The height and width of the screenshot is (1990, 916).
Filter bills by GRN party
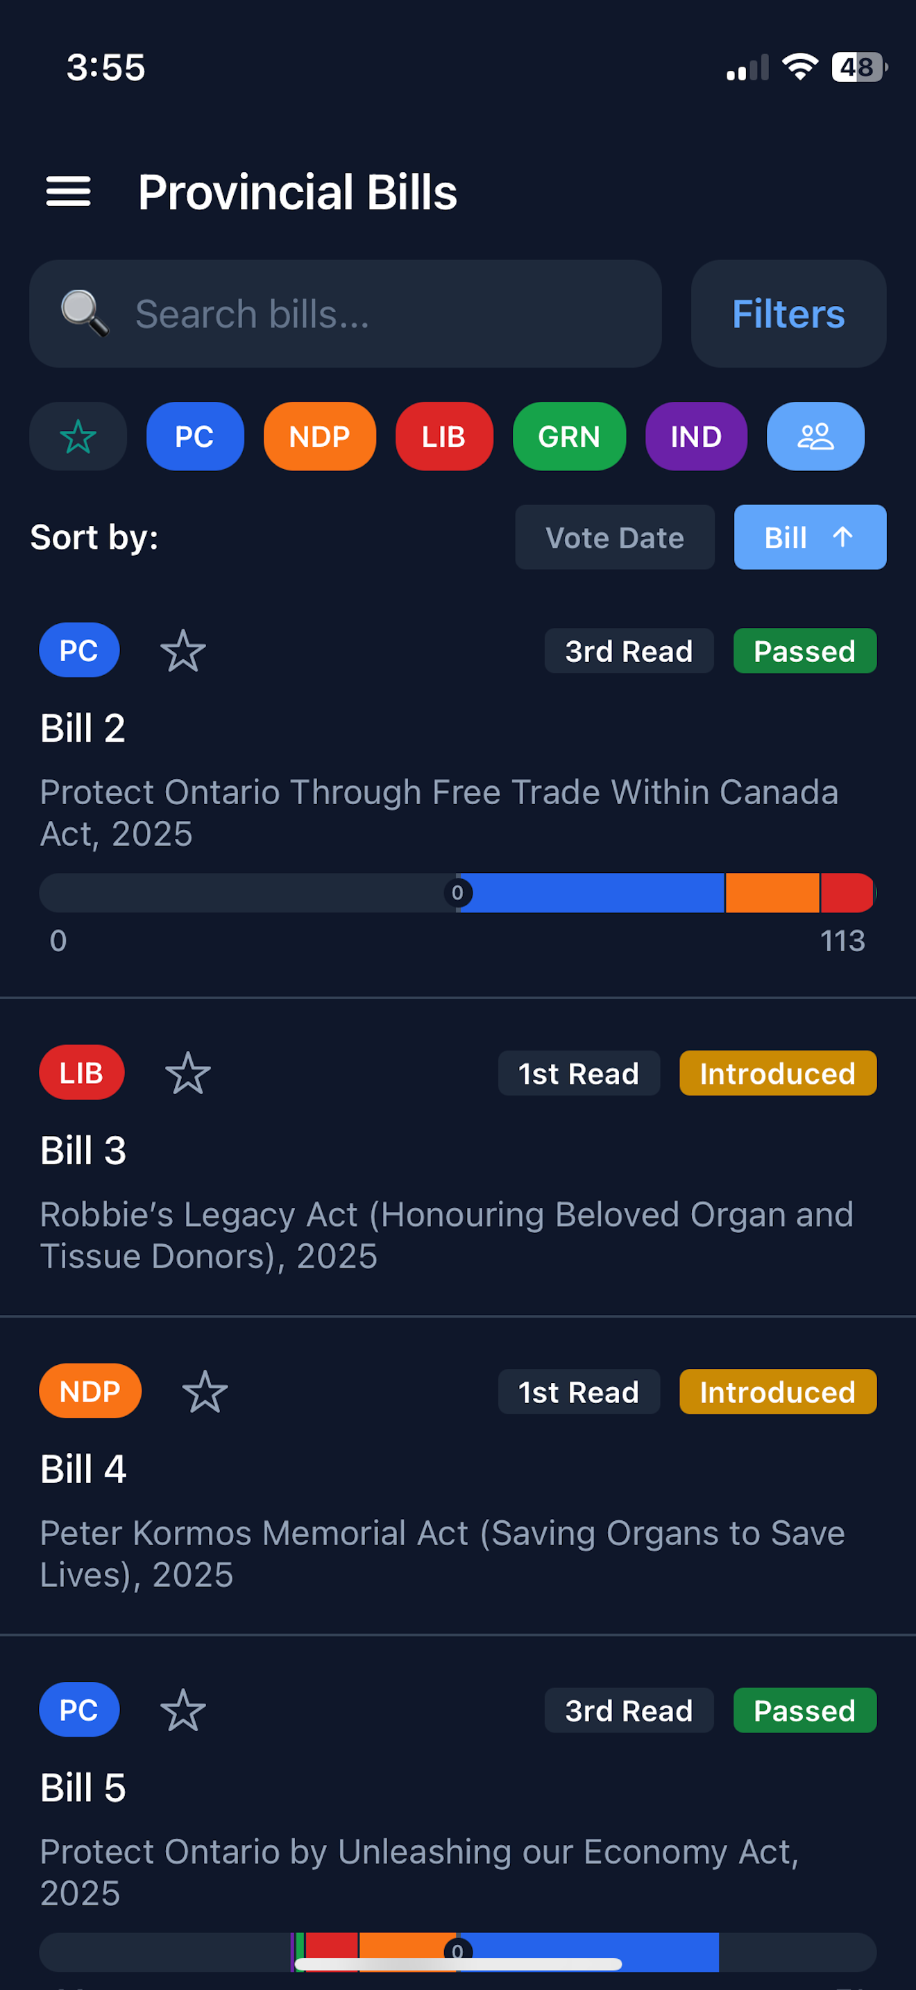coord(569,436)
